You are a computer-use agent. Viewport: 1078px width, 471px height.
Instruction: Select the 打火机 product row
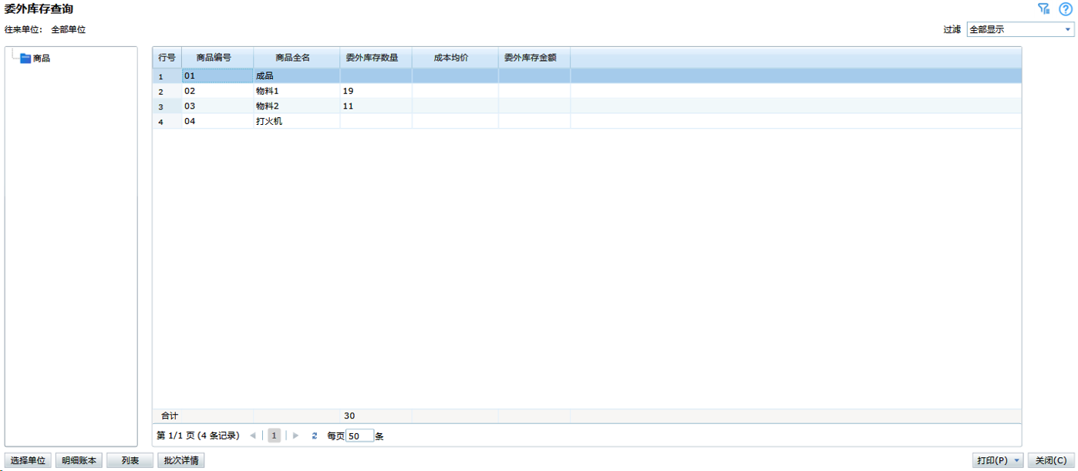[269, 121]
